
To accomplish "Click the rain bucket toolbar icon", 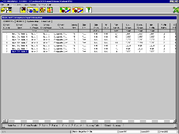I will pos(30,10).
